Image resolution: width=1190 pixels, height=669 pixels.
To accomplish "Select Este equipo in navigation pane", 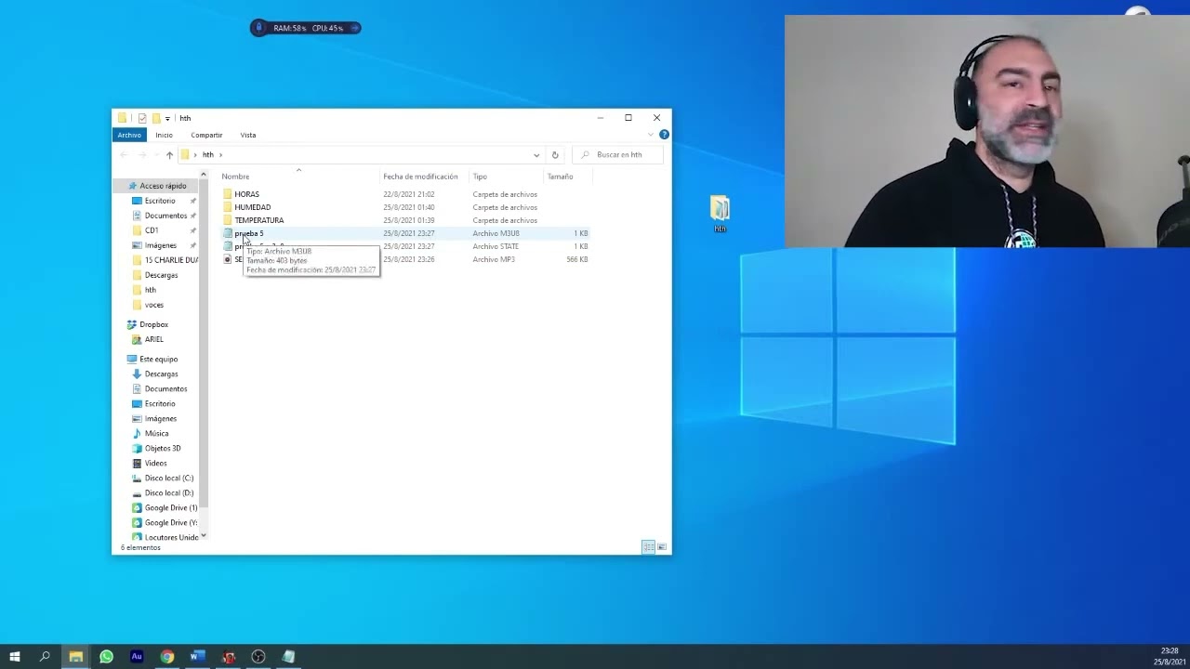I will pyautogui.click(x=158, y=359).
